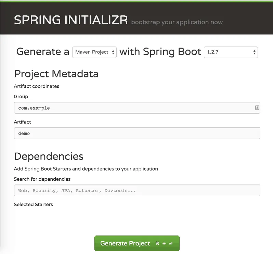
Task: Open the Spring Boot version 1.2.7 dropdown
Action: (231, 52)
